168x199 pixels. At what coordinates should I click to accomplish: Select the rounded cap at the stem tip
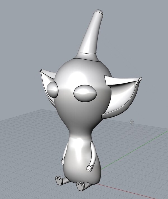click(99, 12)
